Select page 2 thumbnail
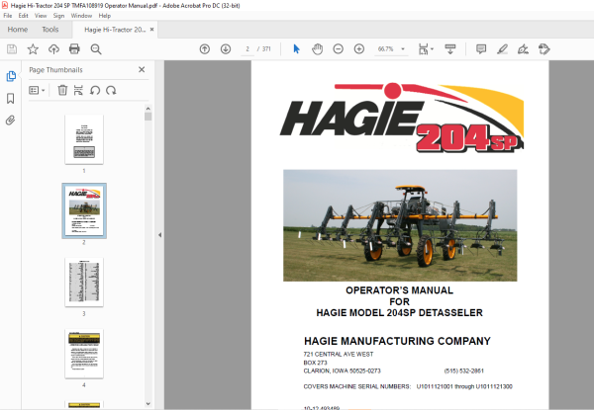The width and height of the screenshot is (594, 410). (x=84, y=210)
